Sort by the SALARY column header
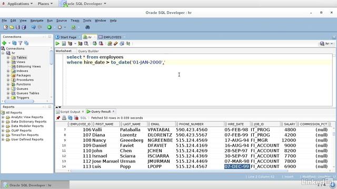Screen dimensions: 337x189 coord(289,124)
